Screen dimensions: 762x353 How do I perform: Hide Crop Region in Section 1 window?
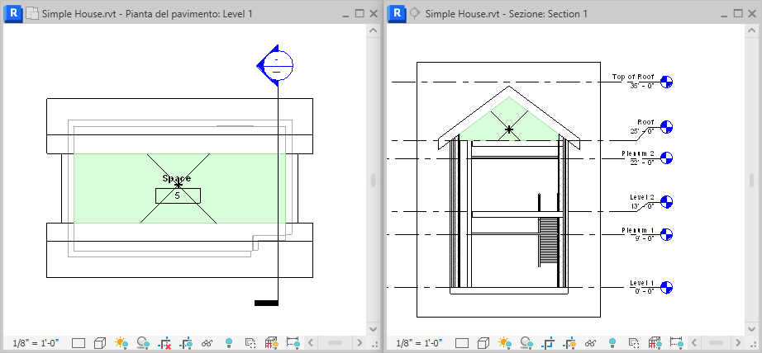click(569, 343)
